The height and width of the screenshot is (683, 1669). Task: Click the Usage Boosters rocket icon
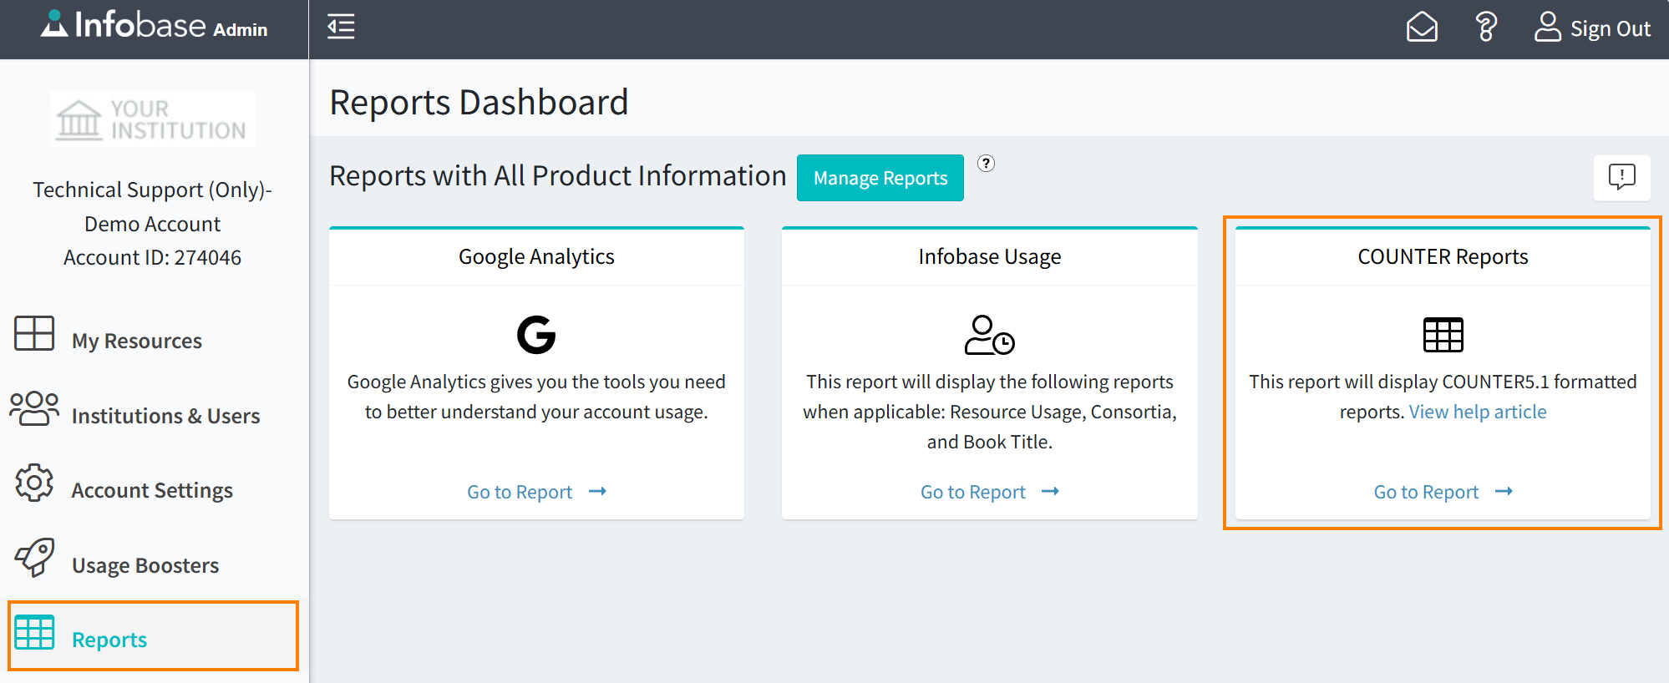click(x=34, y=557)
